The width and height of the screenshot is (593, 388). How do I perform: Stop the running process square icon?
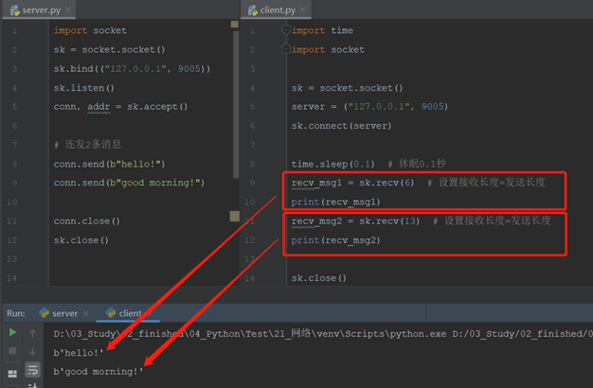tap(12, 351)
